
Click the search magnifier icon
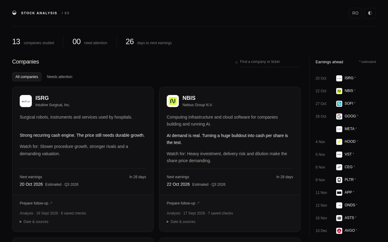236,62
